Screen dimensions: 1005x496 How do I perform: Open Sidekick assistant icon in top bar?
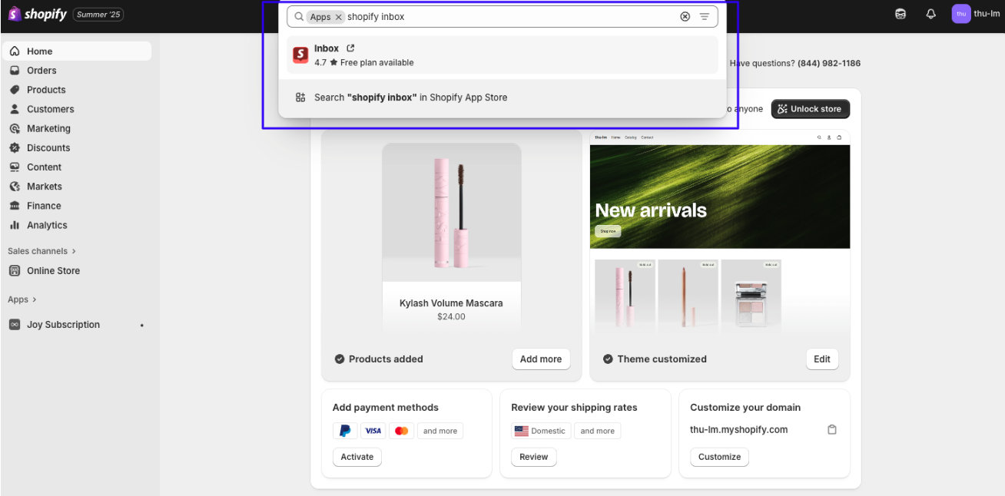(x=901, y=15)
